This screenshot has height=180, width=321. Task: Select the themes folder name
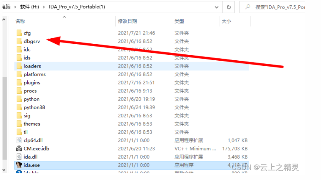[32, 124]
